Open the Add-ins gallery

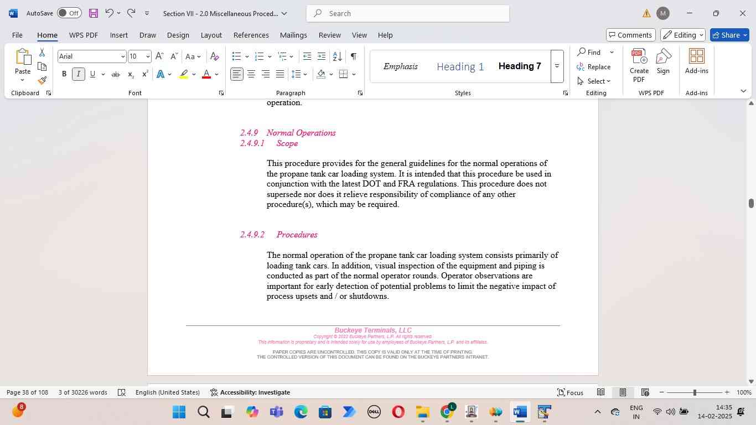[x=696, y=61]
